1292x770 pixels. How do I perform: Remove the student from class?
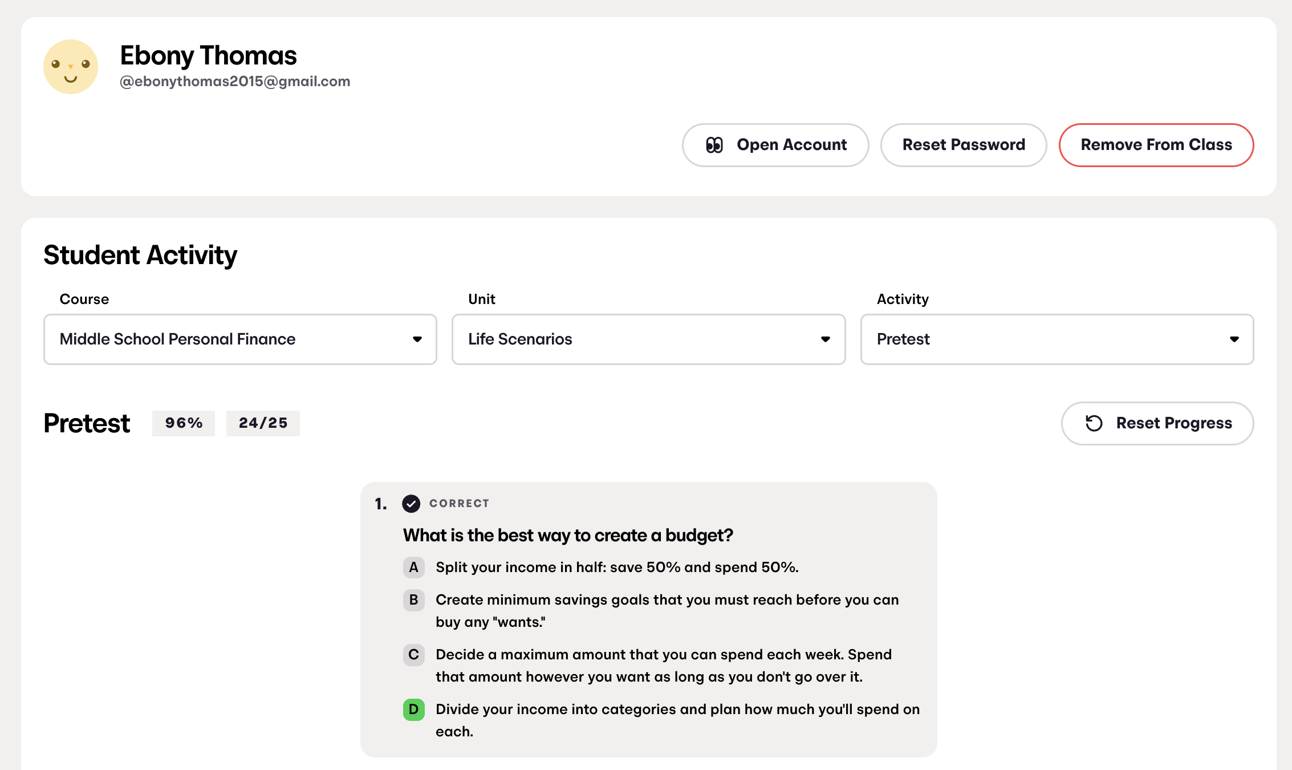[x=1156, y=145]
